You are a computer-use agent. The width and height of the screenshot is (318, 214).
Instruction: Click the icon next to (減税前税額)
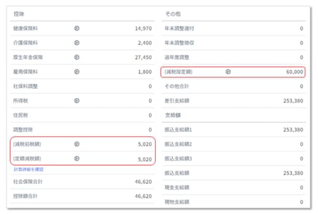coord(77,144)
